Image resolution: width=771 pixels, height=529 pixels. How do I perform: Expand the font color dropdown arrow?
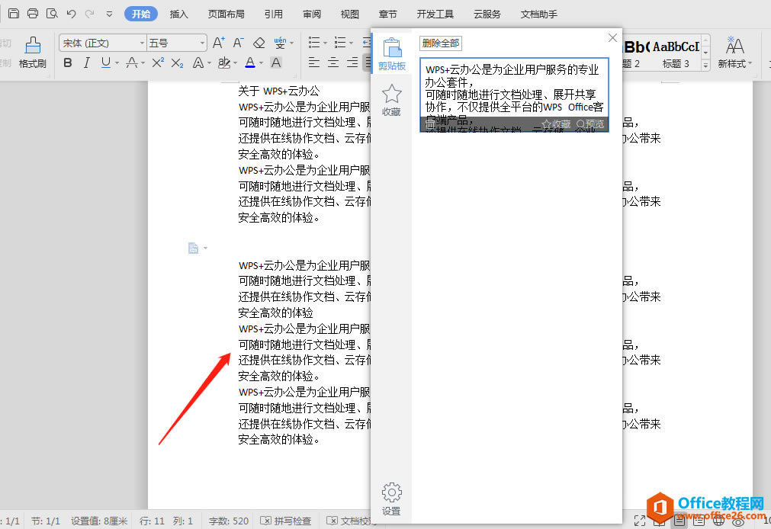coord(261,63)
